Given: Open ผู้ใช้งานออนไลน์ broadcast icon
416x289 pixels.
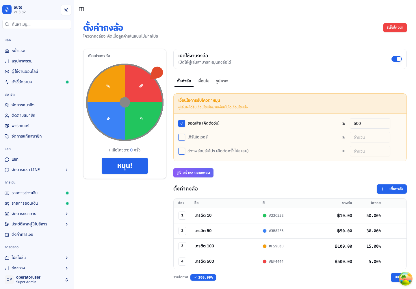Looking at the screenshot, I should pyautogui.click(x=7, y=72).
